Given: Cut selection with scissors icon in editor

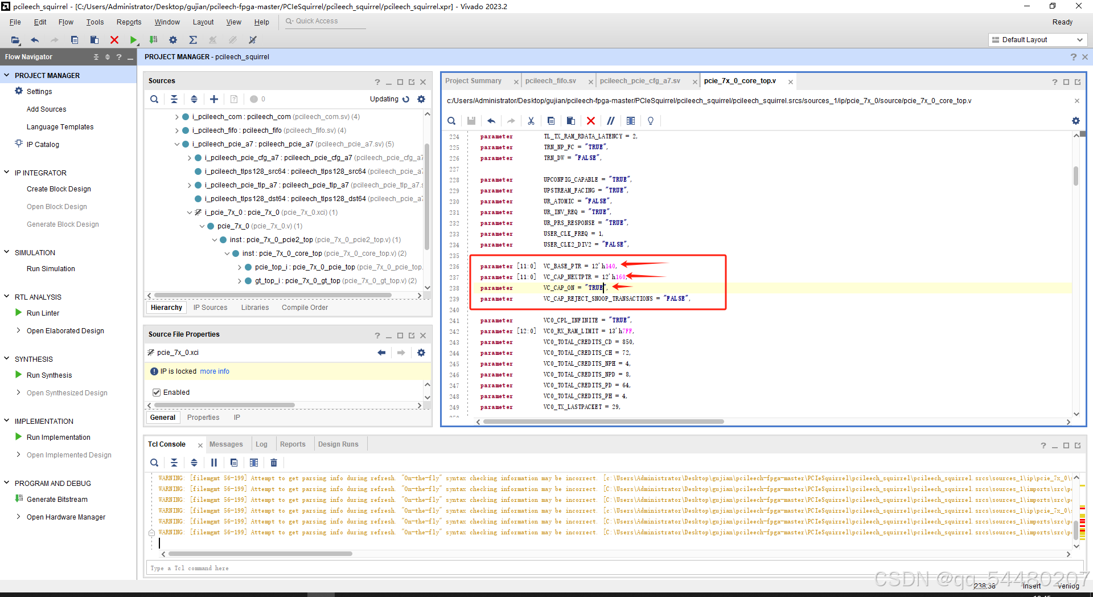Looking at the screenshot, I should (531, 121).
